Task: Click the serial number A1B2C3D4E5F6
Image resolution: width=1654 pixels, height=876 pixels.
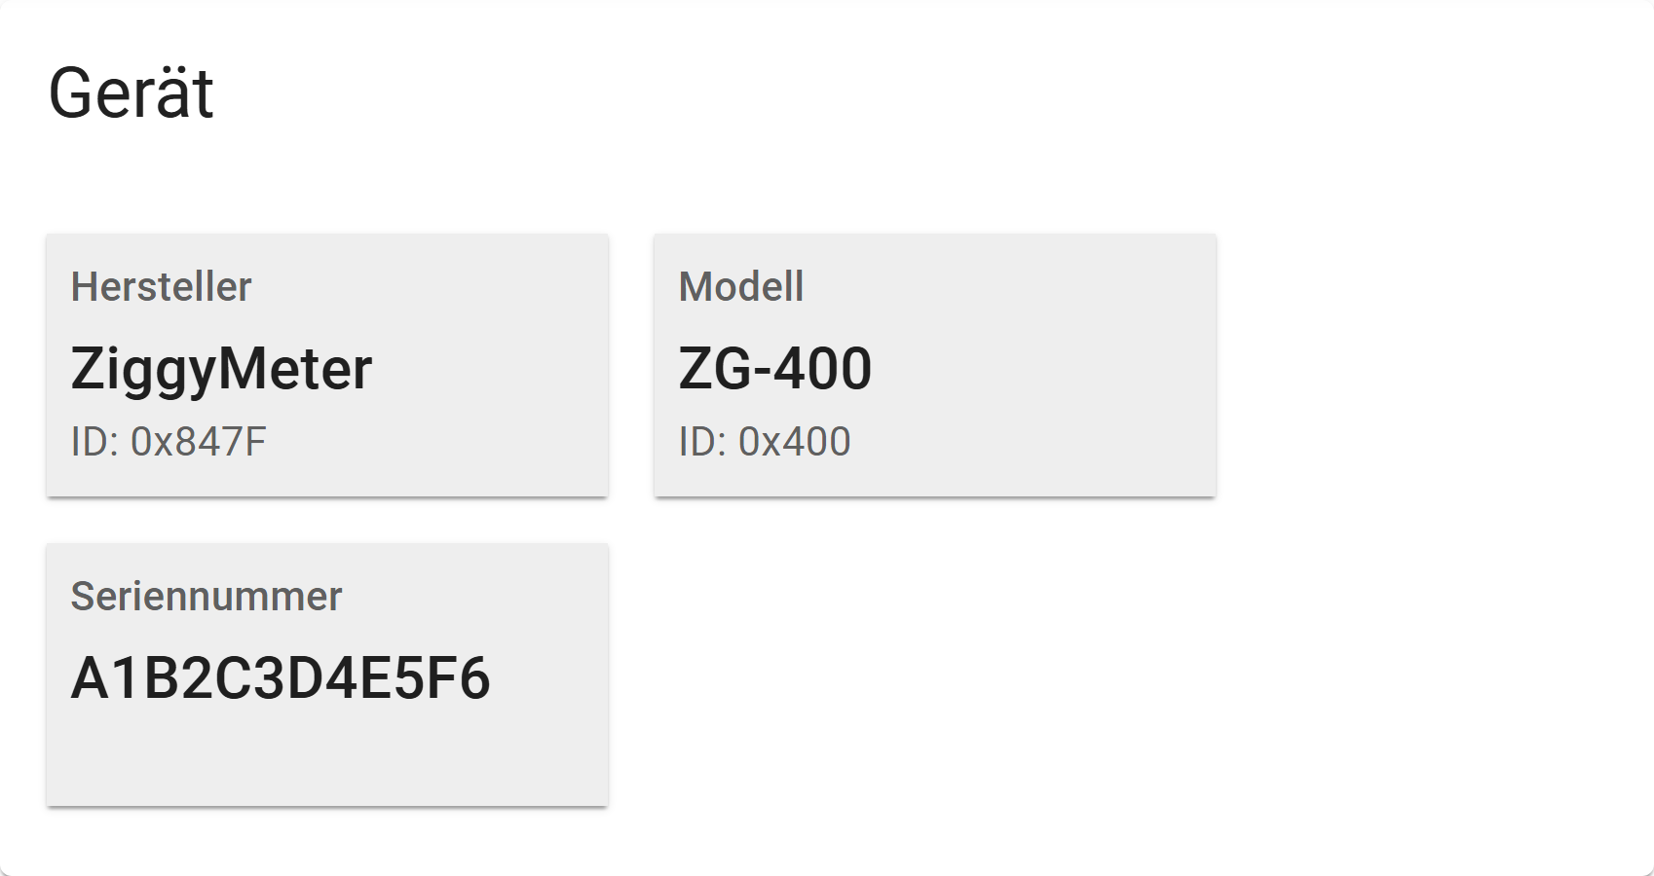Action: 281,678
